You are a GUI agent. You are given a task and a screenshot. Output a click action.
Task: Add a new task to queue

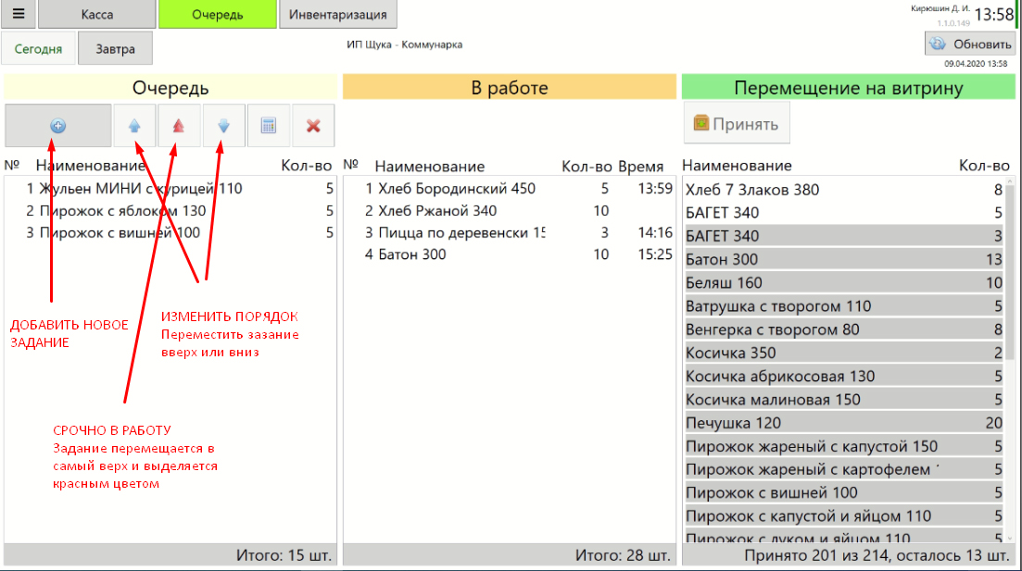tap(57, 126)
